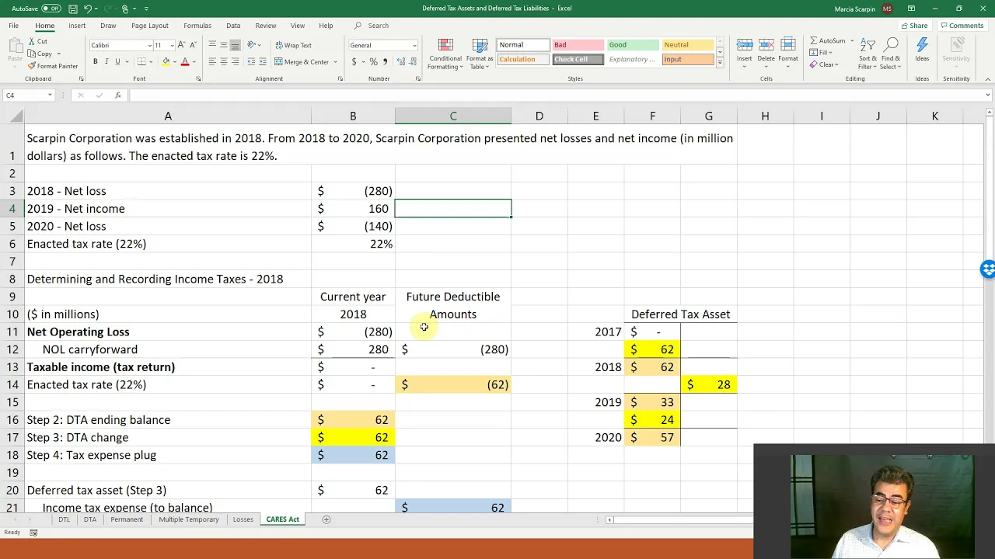
Task: Toggle Underline formatting
Action: (x=117, y=61)
